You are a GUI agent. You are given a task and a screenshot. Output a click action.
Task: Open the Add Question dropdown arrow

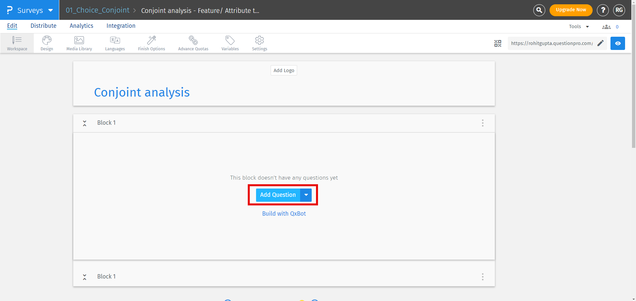pyautogui.click(x=306, y=195)
